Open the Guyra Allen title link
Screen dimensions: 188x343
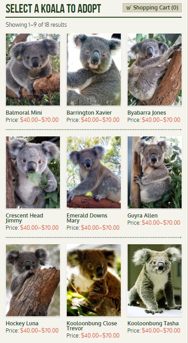point(143,216)
